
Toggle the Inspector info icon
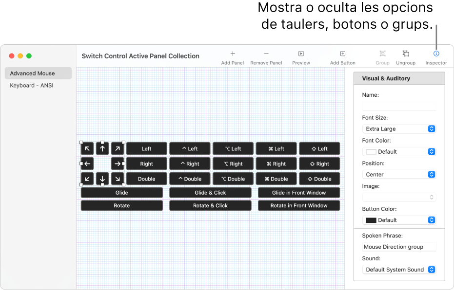click(436, 54)
